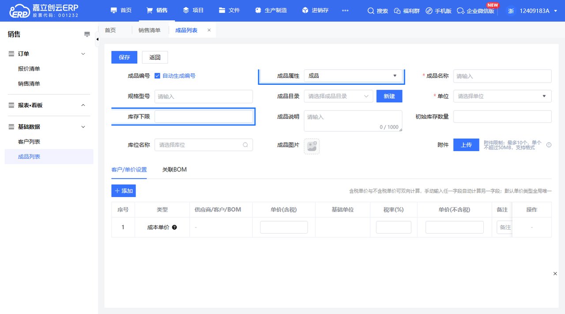The image size is (565, 314).
Task: Click the 成品名称 input field
Action: 502,76
